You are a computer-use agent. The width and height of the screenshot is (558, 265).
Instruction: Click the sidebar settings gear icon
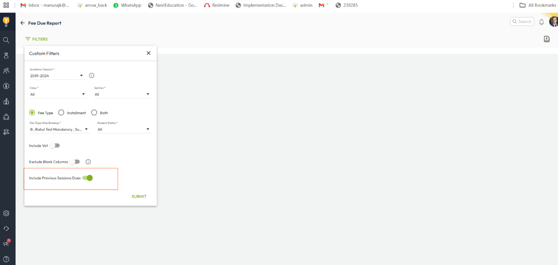tap(6, 213)
